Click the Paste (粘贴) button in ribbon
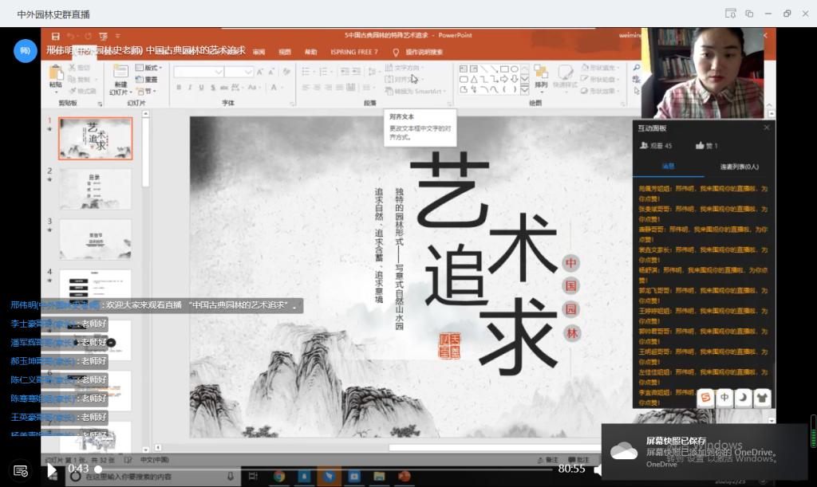This screenshot has width=817, height=487. 55,77
